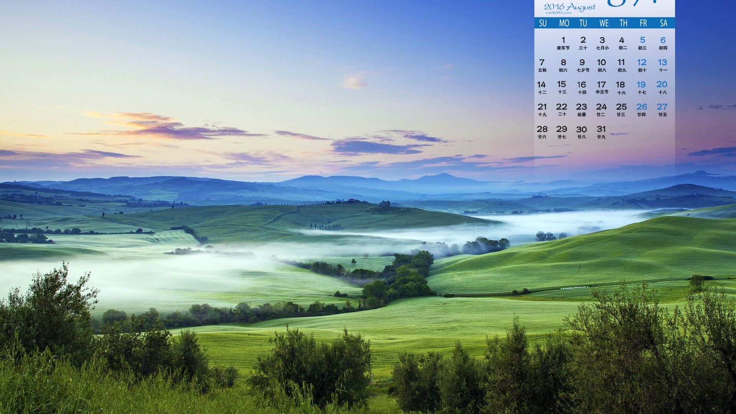Pick August 1 marked 建军节

[563, 43]
